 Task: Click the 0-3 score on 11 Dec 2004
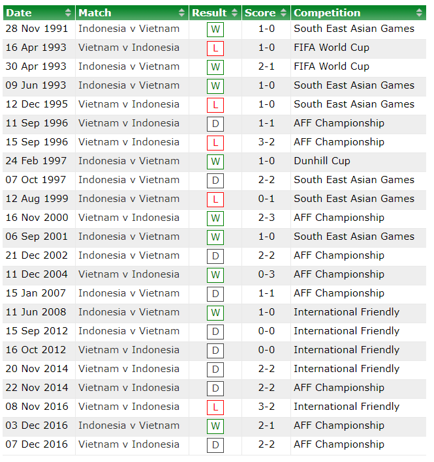pos(266,274)
